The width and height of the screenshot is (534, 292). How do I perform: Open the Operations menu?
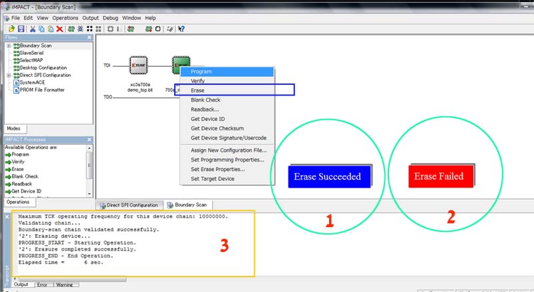pyautogui.click(x=65, y=18)
